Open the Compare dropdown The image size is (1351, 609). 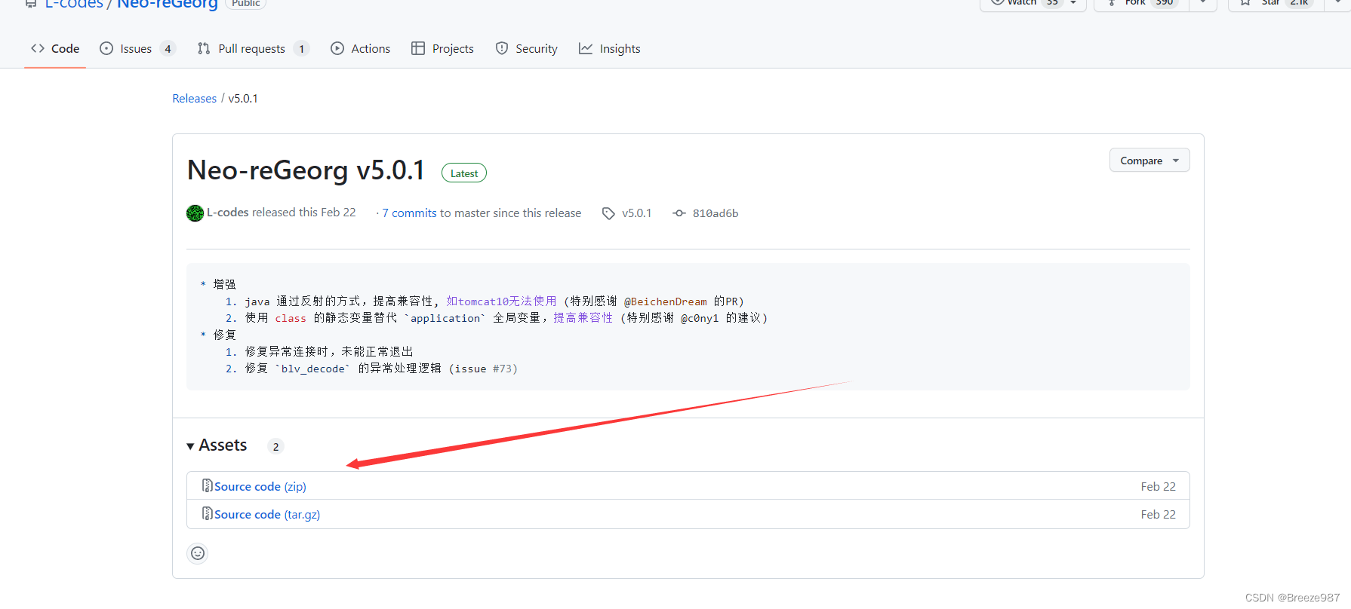[1149, 161]
